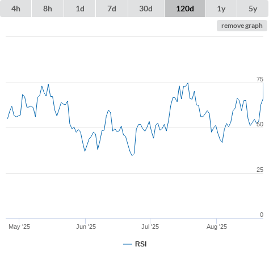
Task: Switch to the 30d range
Action: click(x=146, y=9)
